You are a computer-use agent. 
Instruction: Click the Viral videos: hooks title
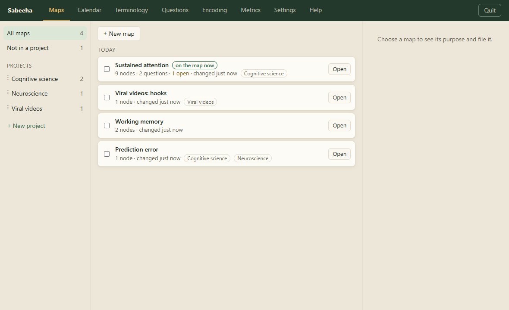[x=141, y=93]
